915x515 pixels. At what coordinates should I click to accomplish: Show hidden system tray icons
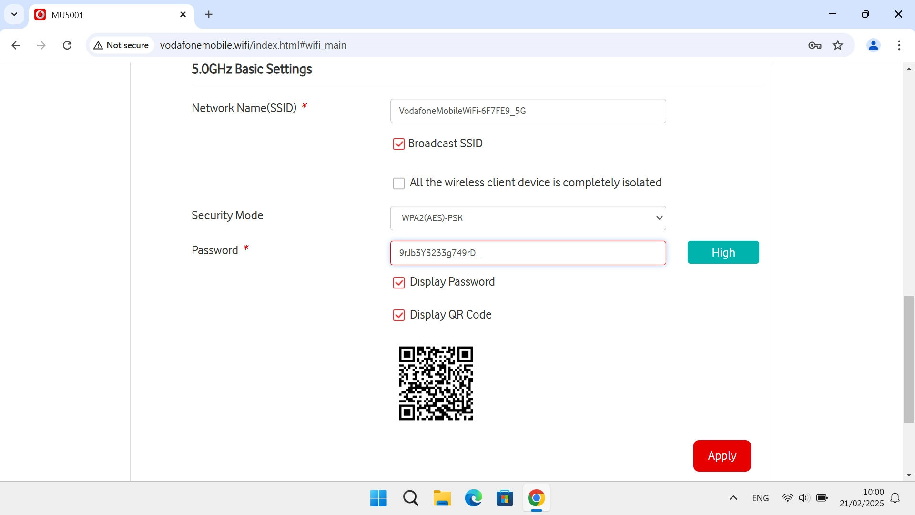[733, 498]
